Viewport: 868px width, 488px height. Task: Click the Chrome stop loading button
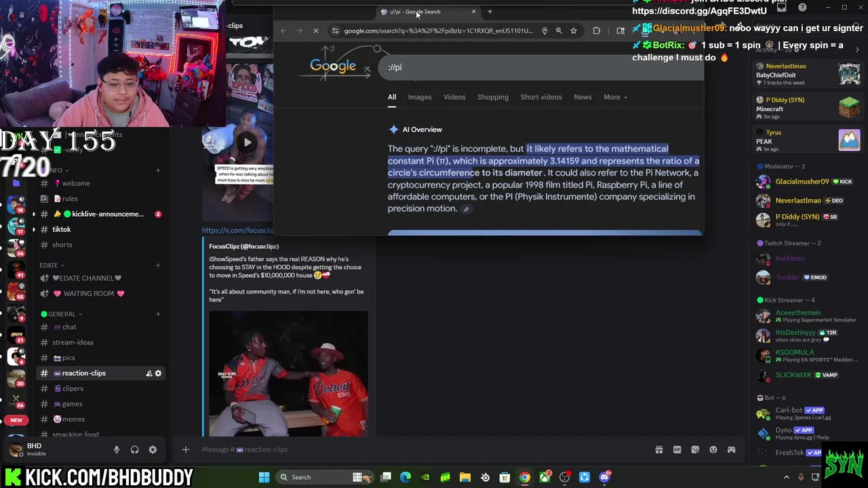point(315,30)
